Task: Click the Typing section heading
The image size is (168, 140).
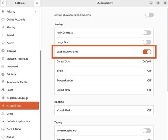Action: pyautogui.click(x=58, y=122)
